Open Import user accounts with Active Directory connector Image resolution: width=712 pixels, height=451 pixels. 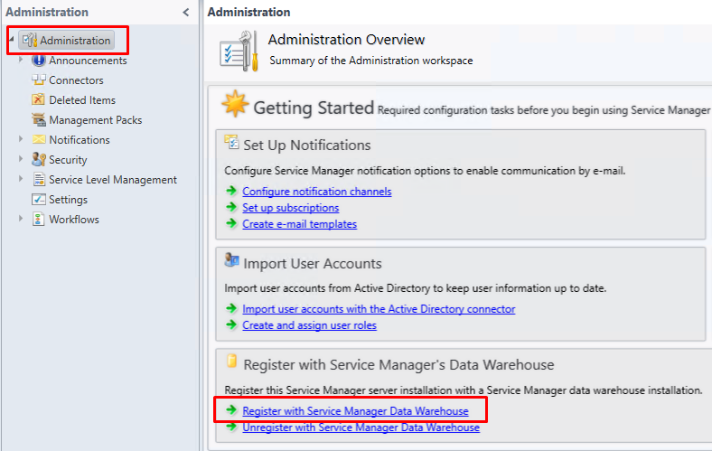(x=379, y=309)
